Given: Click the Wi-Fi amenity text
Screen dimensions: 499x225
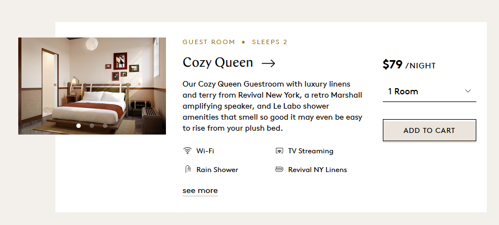Looking at the screenshot, I should 205,151.
